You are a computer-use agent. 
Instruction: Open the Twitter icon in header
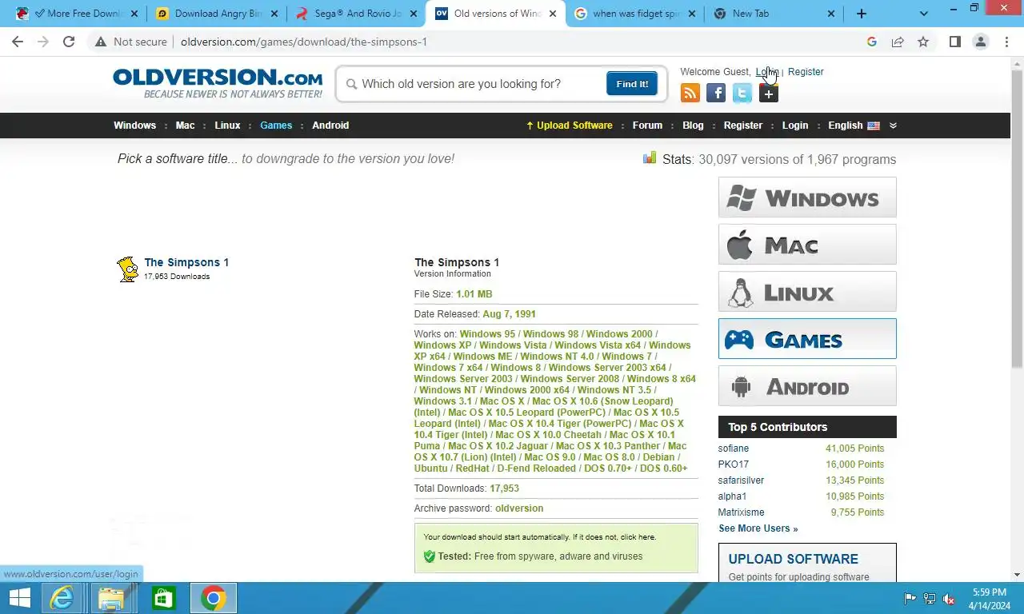pyautogui.click(x=742, y=94)
